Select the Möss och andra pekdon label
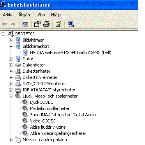The height and width of the screenshot is (145, 145). 45,140
